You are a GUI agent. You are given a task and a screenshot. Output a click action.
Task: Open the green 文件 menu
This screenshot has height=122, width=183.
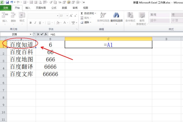point(6,8)
